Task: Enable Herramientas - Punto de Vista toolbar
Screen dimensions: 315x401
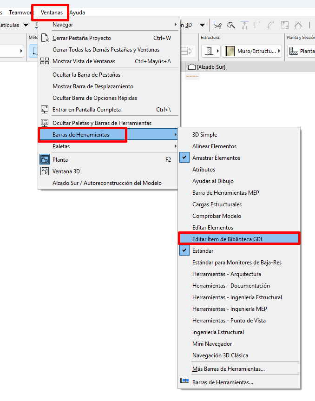Action: click(239, 321)
